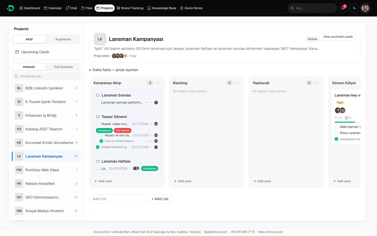377x236 pixels.
Task: Open the Chat navigation item
Action: (71, 8)
